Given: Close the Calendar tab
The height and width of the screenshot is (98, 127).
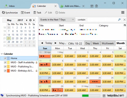Looking at the screenshot, I should point(56,6).
